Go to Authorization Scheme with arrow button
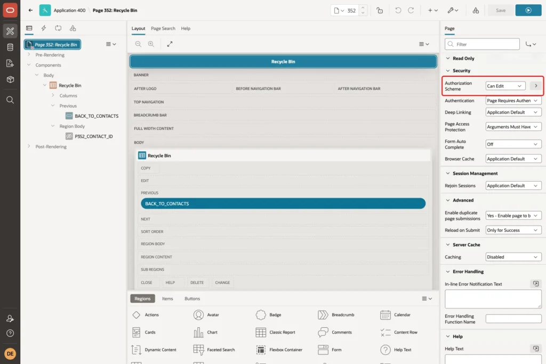 (535, 86)
